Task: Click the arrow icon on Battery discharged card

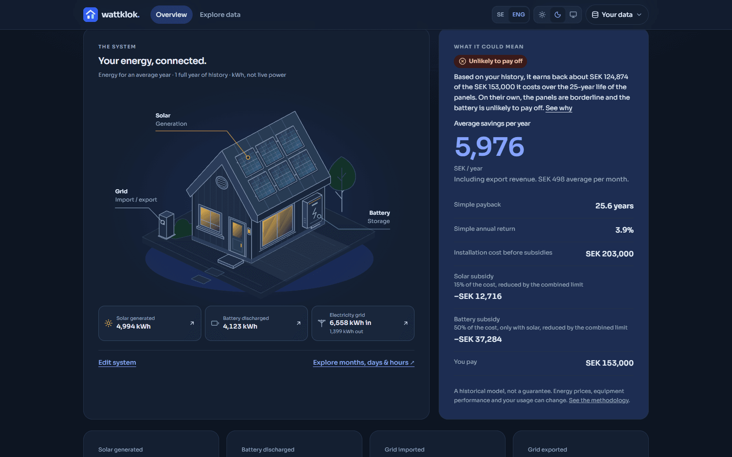Action: click(x=299, y=323)
